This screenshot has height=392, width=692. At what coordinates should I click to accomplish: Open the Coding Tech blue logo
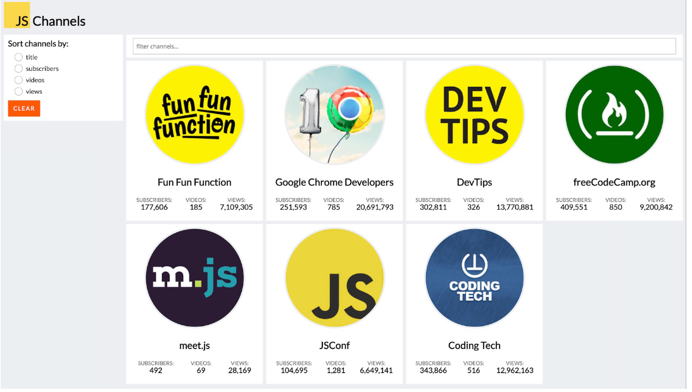point(474,278)
